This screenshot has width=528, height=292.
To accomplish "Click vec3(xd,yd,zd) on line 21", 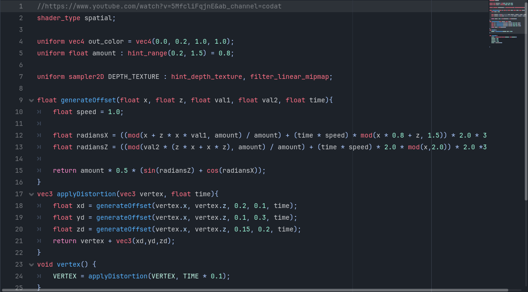I will 145,241.
